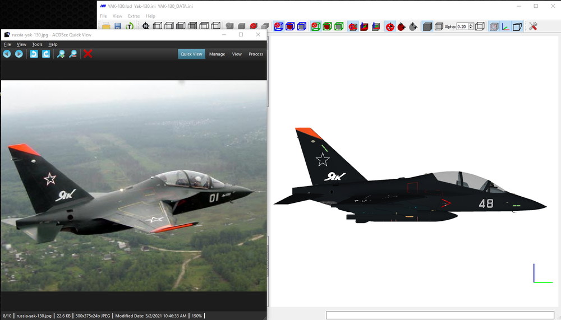
Task: Select the Quick View mode button
Action: coord(191,54)
